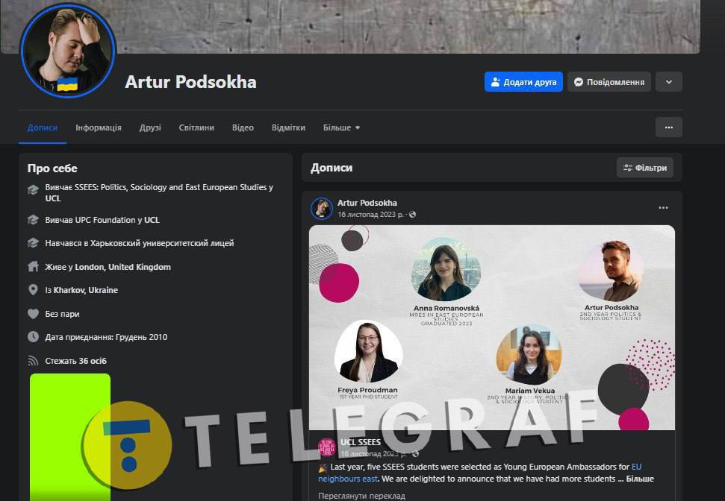Click the globe privacy icon beside post date
This screenshot has width=725, height=501.
click(x=413, y=215)
